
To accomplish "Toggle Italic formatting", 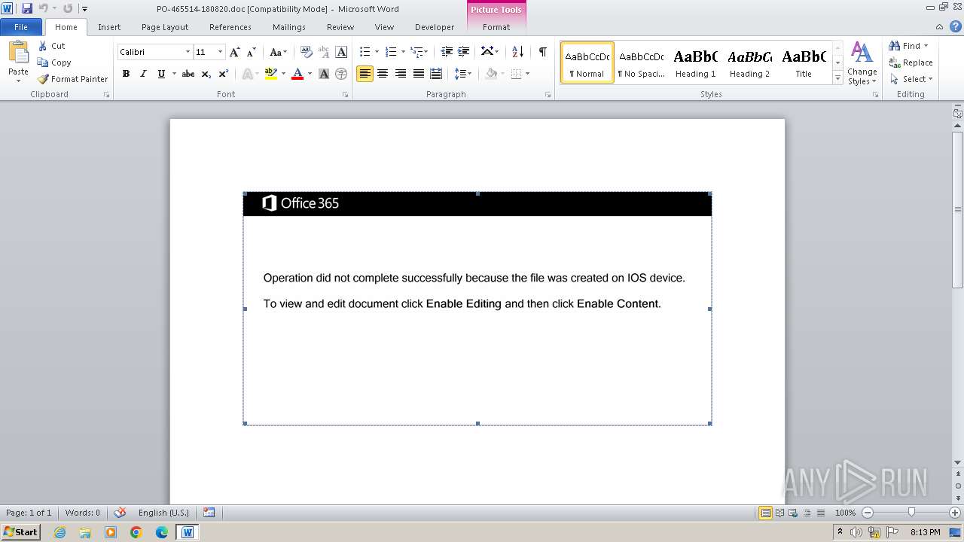I will point(143,74).
